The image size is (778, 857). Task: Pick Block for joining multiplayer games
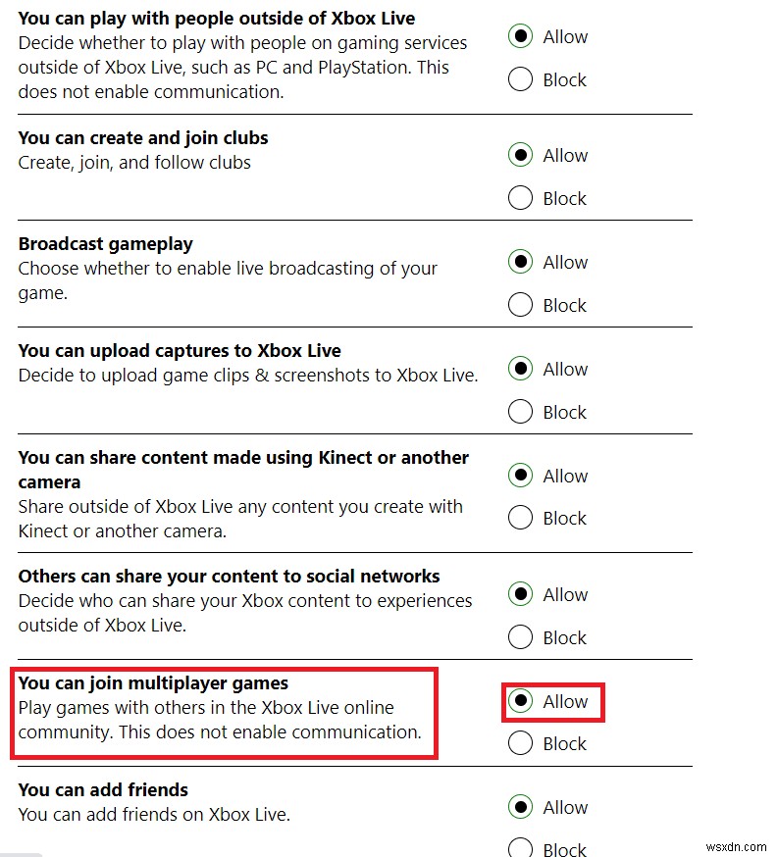point(521,743)
